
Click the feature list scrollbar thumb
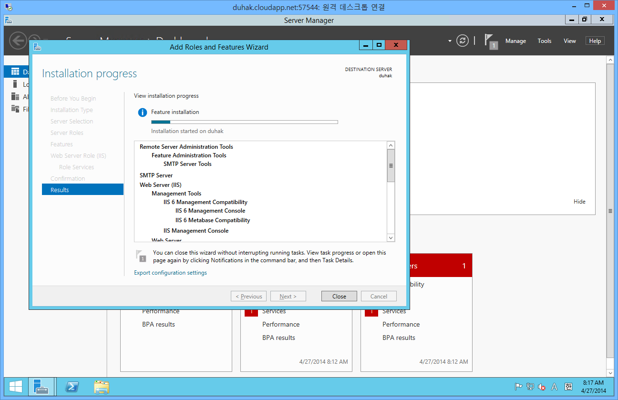point(391,165)
